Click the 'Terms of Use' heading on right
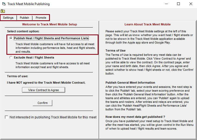This screenshot has height=140, width=197. pos(115,50)
